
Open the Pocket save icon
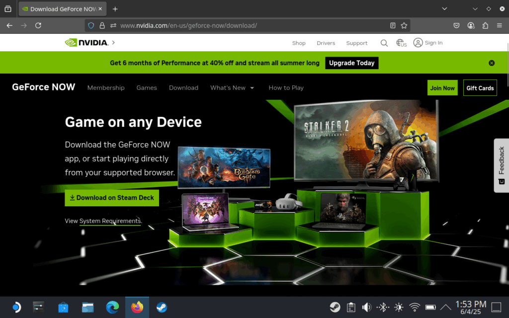456,25
